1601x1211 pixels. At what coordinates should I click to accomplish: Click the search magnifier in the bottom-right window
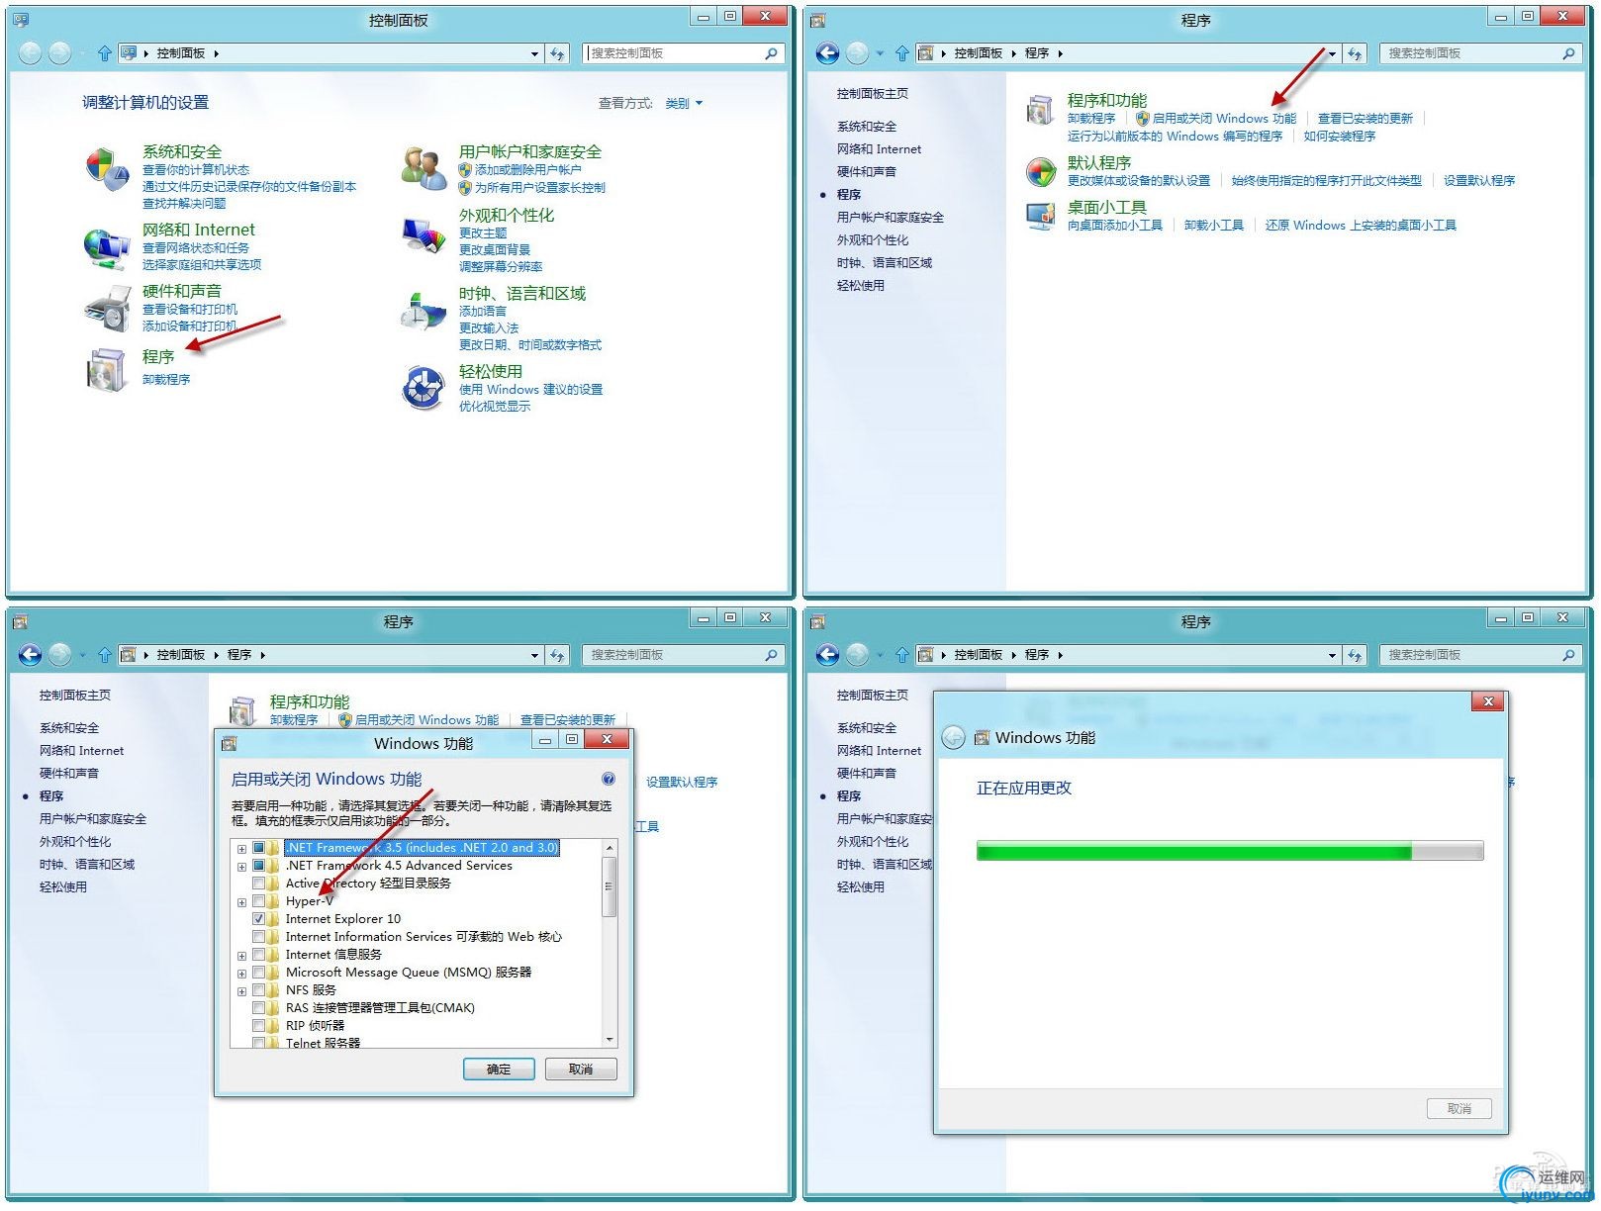pyautogui.click(x=1569, y=655)
